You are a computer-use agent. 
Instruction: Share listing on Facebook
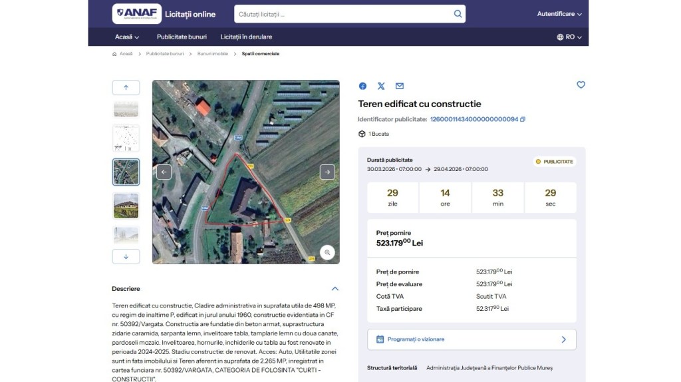pyautogui.click(x=362, y=86)
